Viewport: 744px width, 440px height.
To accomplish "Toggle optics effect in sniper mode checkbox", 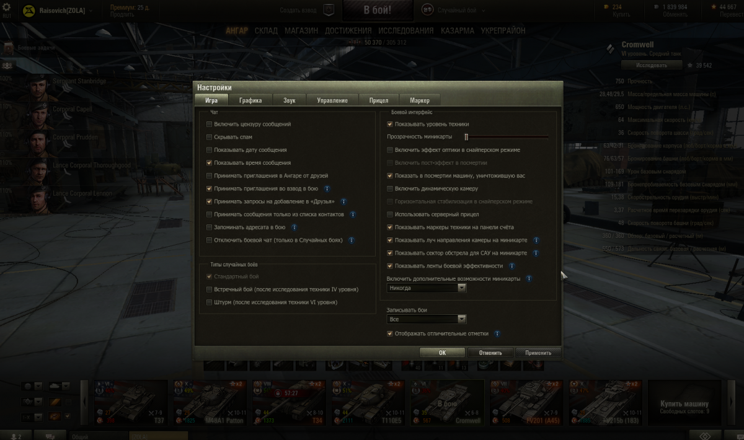I will (x=390, y=150).
